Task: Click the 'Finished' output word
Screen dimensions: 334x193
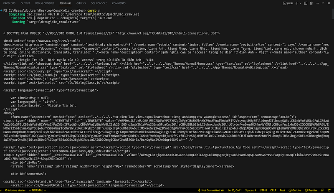Action: pos(18,18)
